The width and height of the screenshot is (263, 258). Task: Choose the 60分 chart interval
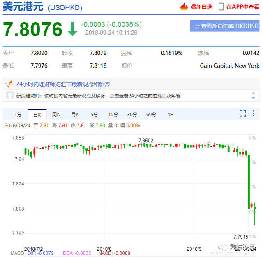[x=151, y=114]
